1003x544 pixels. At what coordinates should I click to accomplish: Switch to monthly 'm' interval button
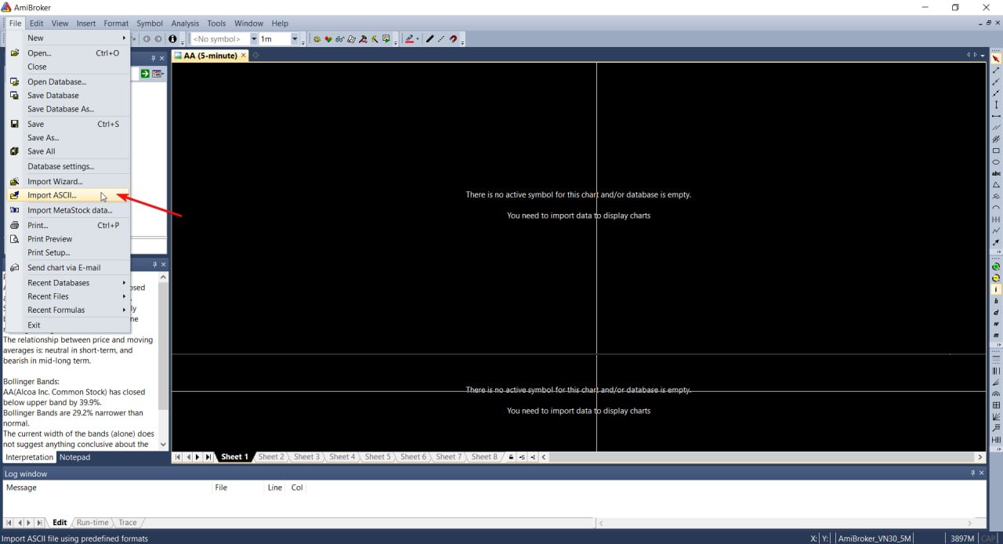(996, 335)
